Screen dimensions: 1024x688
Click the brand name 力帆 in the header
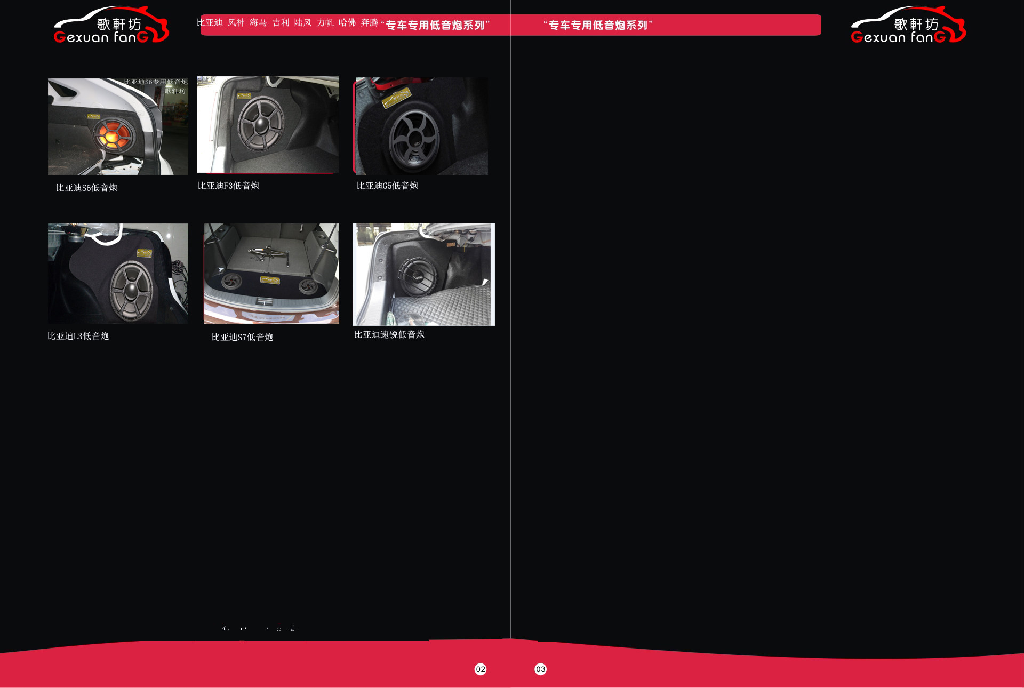(x=325, y=22)
